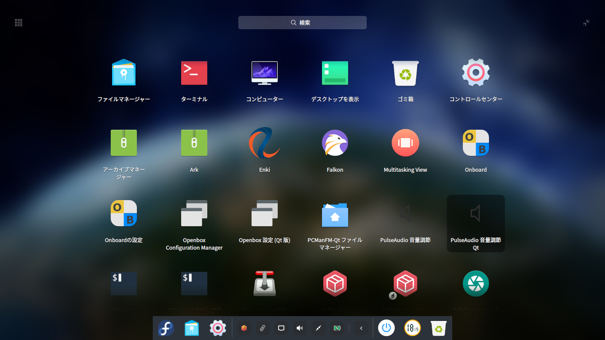Open コントロールセンター from the launcher grid
This screenshot has width=605, height=340.
[476, 73]
